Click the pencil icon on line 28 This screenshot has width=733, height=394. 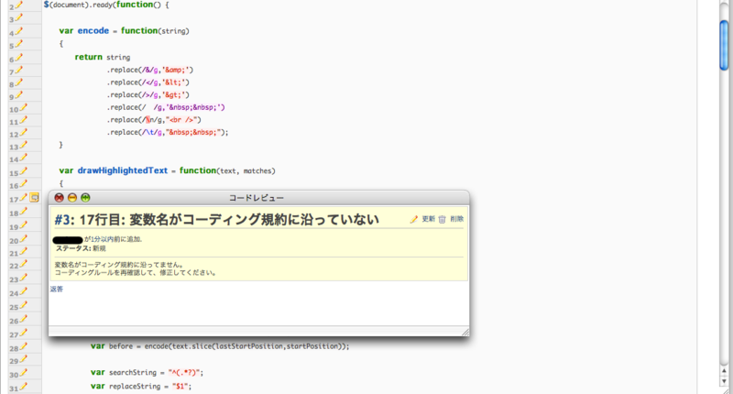pos(23,346)
